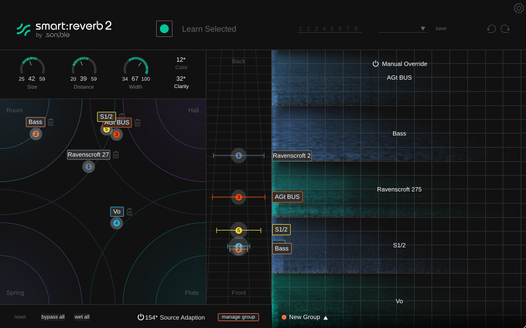Click the orange New Group color dot
Screen dimensions: 526x328
point(284,317)
